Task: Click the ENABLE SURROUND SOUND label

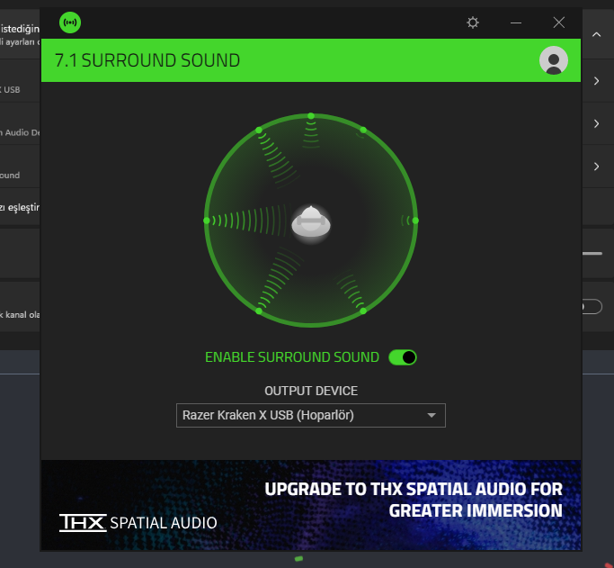Action: (x=292, y=357)
